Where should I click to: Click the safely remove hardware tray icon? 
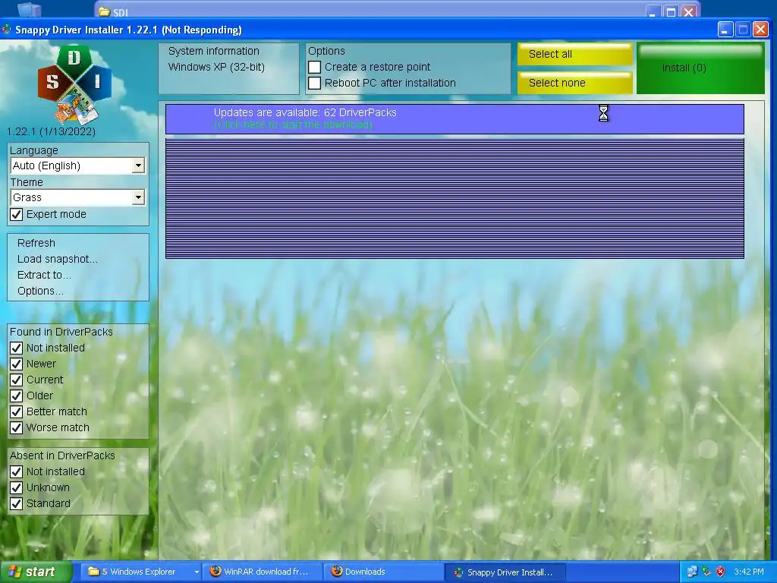706,572
